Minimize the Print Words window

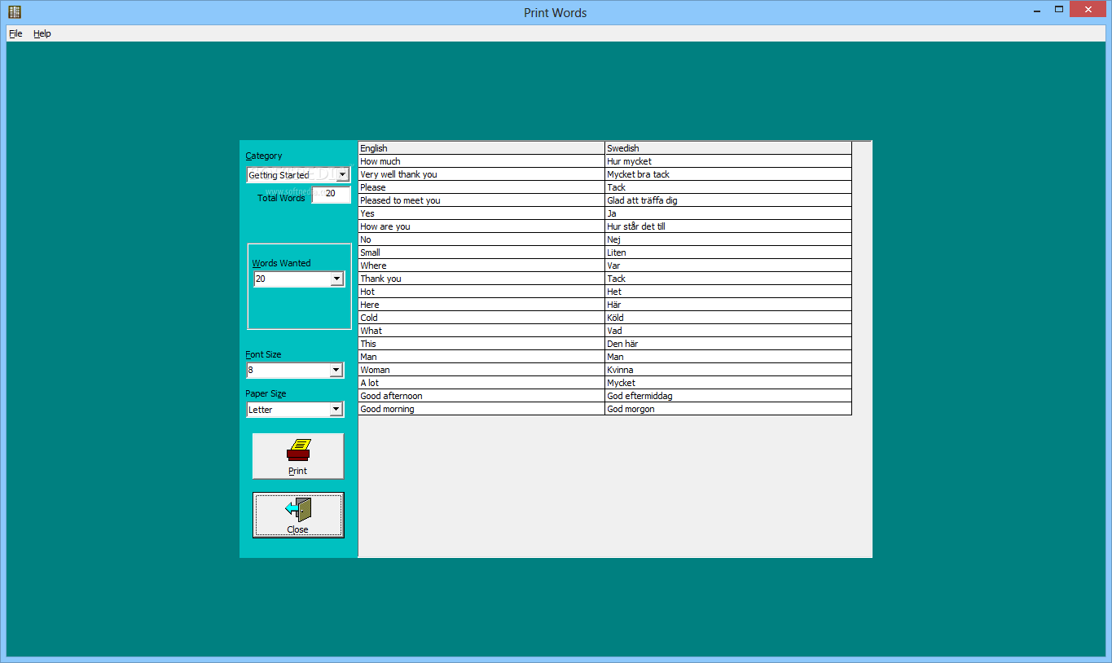[1037, 11]
